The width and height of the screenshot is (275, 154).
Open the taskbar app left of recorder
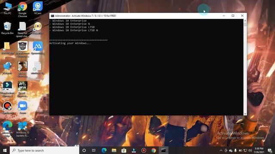[x=134, y=150]
